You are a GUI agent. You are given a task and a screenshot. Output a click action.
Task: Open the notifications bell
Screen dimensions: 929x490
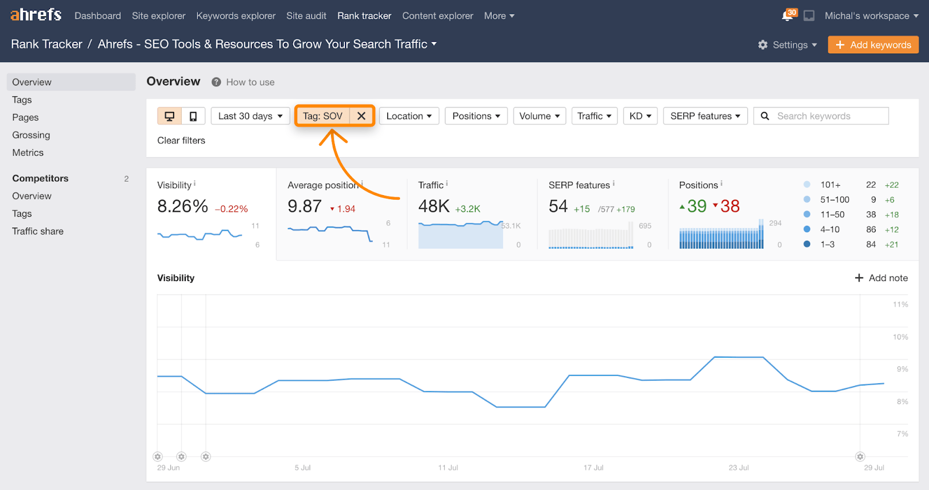pos(788,16)
